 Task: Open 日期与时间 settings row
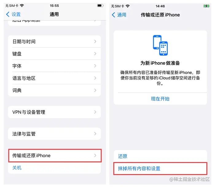(x=54, y=42)
